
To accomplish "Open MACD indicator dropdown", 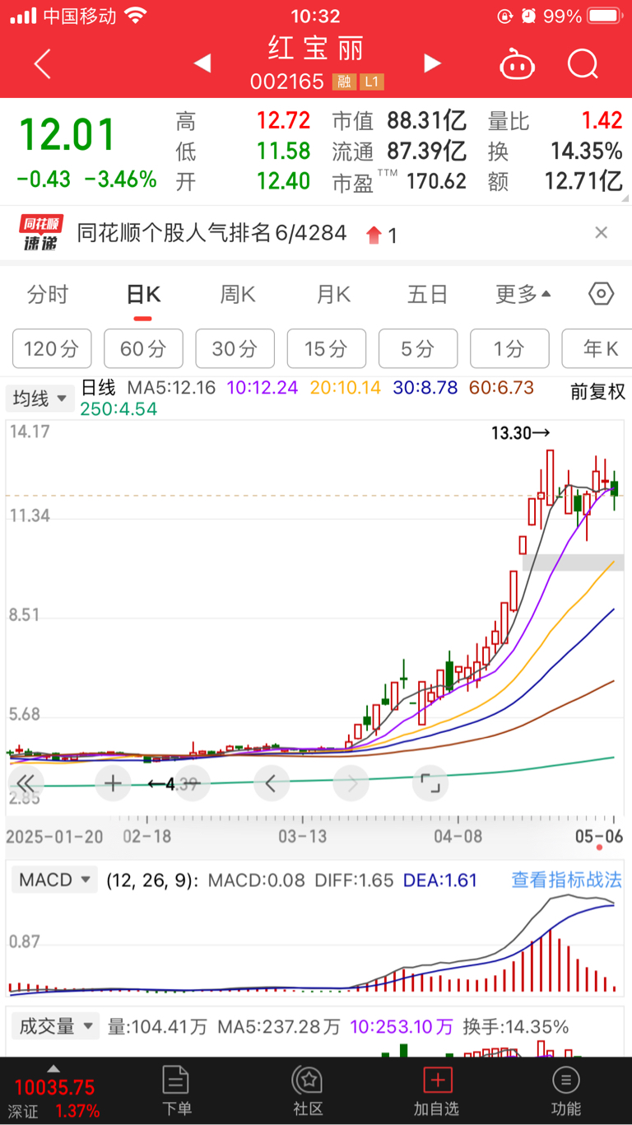I will tap(53, 880).
